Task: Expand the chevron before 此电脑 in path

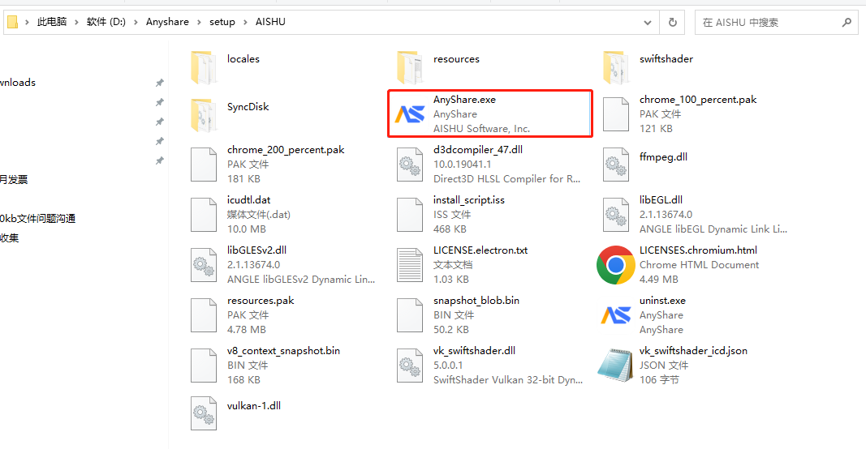Action: click(x=27, y=22)
